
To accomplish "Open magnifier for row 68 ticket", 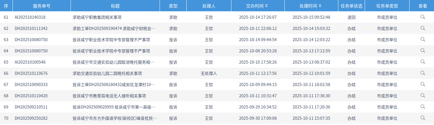I will pos(423,95).
